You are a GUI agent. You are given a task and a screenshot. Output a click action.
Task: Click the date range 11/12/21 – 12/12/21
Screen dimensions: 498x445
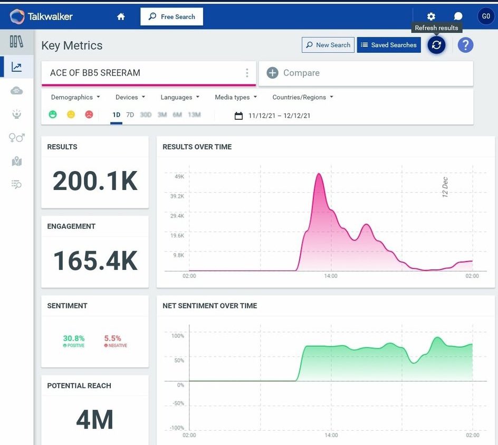click(279, 116)
